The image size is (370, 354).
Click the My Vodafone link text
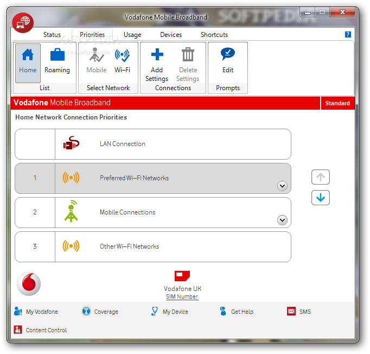click(42, 312)
